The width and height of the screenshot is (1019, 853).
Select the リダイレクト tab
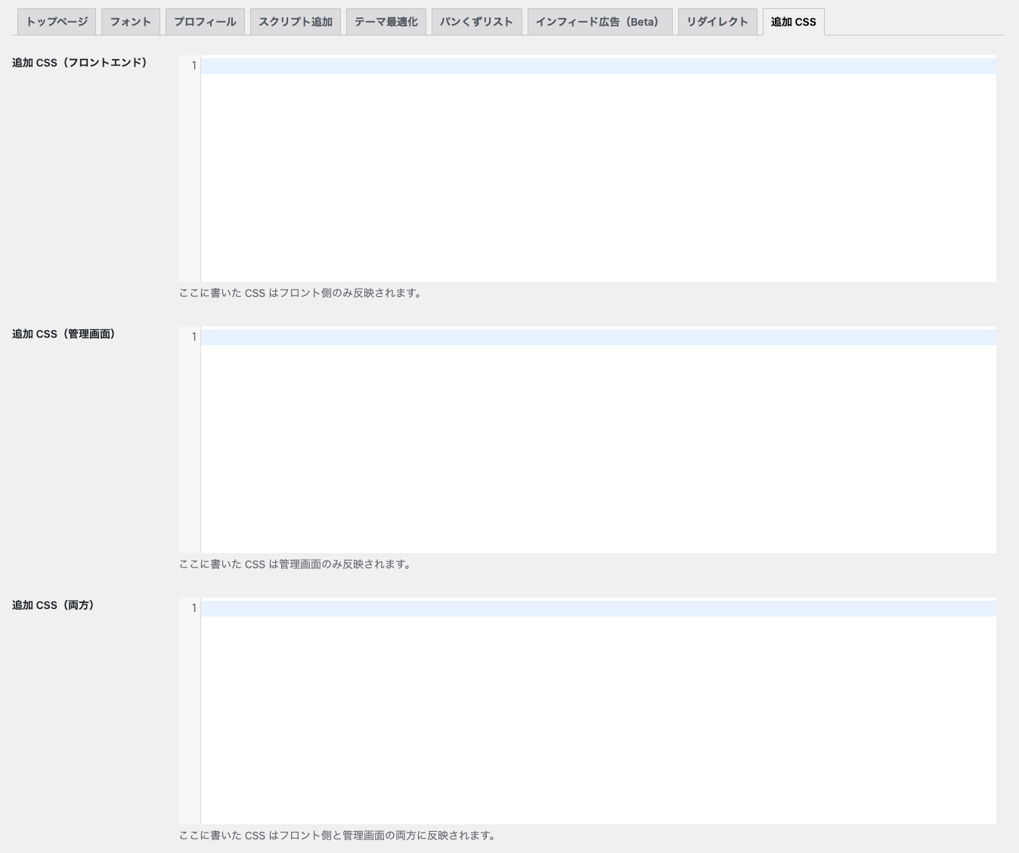(x=717, y=22)
